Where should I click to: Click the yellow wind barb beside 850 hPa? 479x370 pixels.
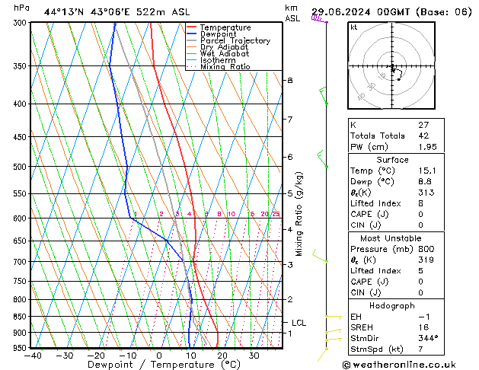tap(333, 317)
